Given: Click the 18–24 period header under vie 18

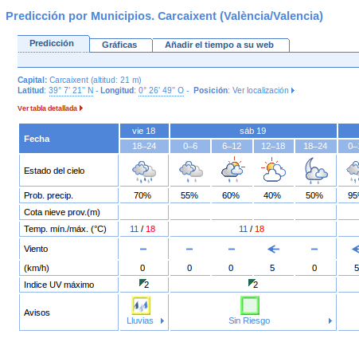Looking at the screenshot, I should click(144, 146).
